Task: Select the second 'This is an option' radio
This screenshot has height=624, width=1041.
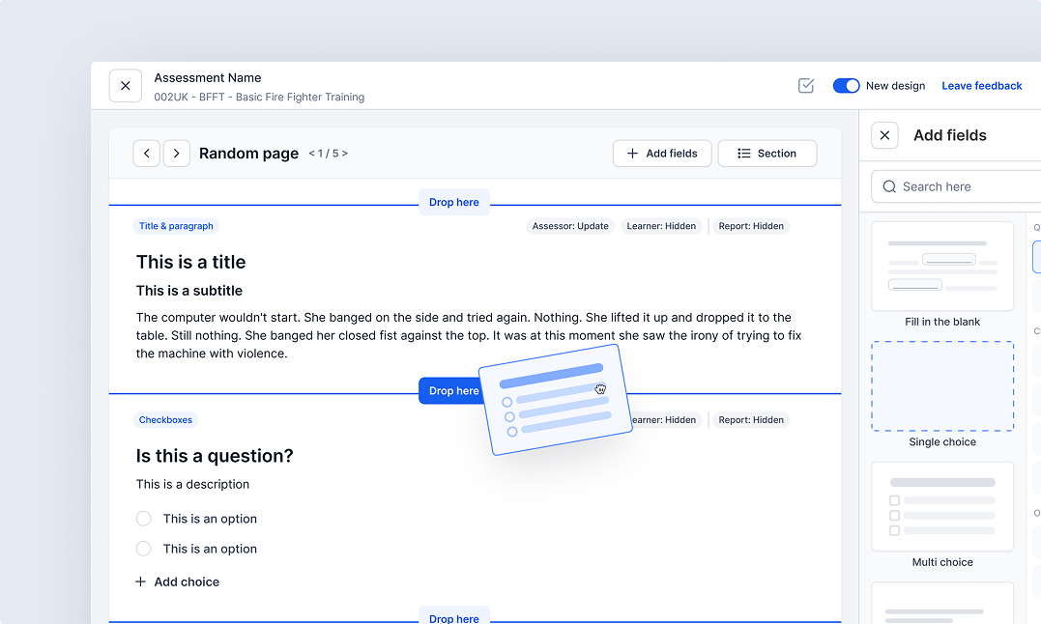Action: pos(143,549)
